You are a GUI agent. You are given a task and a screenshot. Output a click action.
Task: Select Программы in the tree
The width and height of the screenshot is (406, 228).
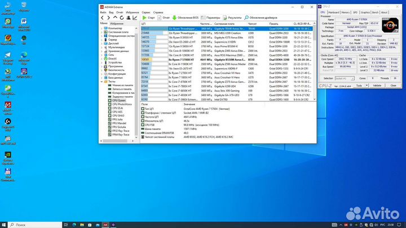click(116, 66)
